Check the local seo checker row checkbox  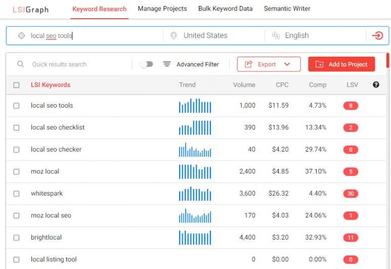pos(17,150)
